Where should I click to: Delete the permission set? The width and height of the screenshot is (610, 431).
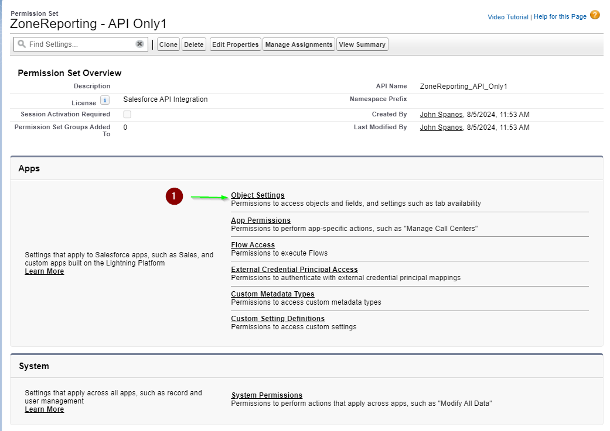pos(194,44)
